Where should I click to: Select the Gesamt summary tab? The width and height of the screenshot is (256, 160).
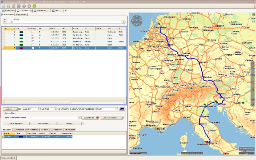(7, 130)
